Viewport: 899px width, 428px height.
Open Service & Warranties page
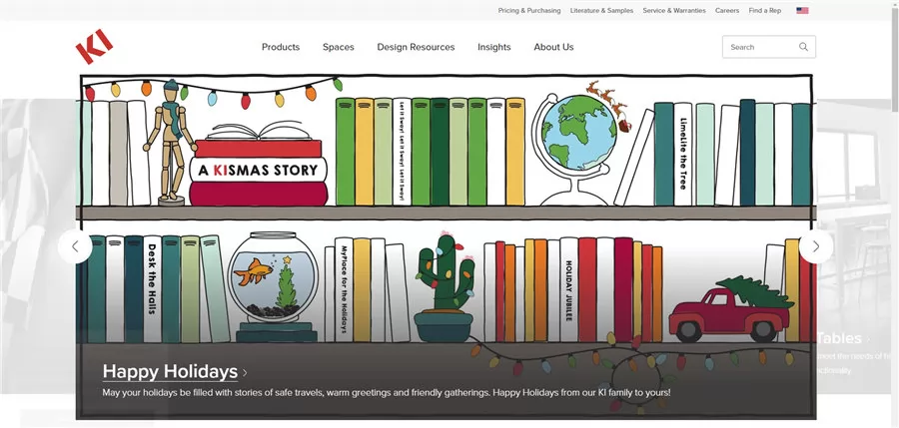674,10
